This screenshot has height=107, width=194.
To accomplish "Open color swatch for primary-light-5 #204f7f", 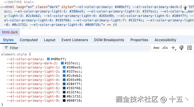I will click(x=64, y=84).
